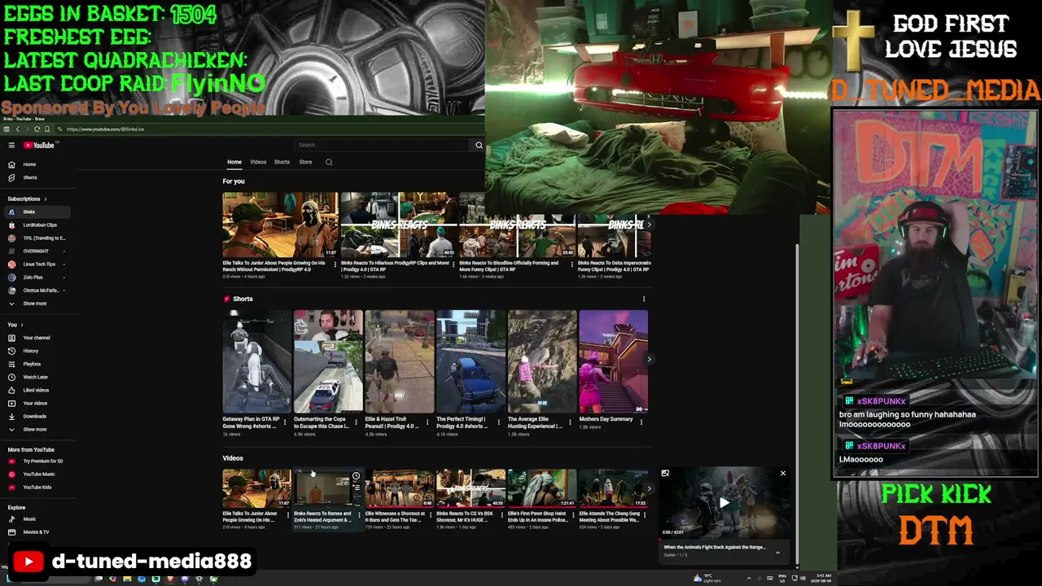Open Cleetus McFarland subscription channel
Image resolution: width=1042 pixels, height=586 pixels.
(x=37, y=290)
